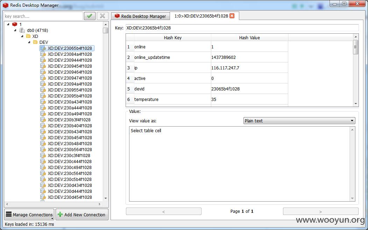This screenshot has width=368, height=230.
Task: Click key icon beside XD:DEV:23095b4f1028
Action: [43, 96]
